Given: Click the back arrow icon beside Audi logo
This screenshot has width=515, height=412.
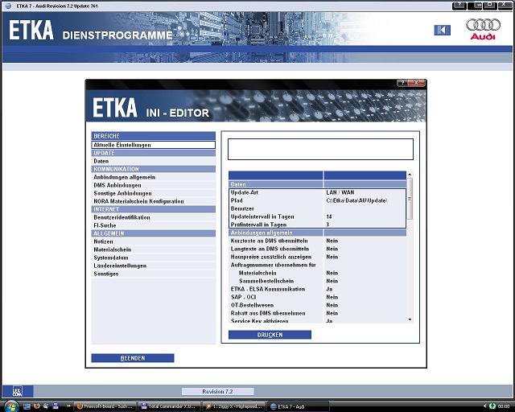Looking at the screenshot, I should coord(442,31).
